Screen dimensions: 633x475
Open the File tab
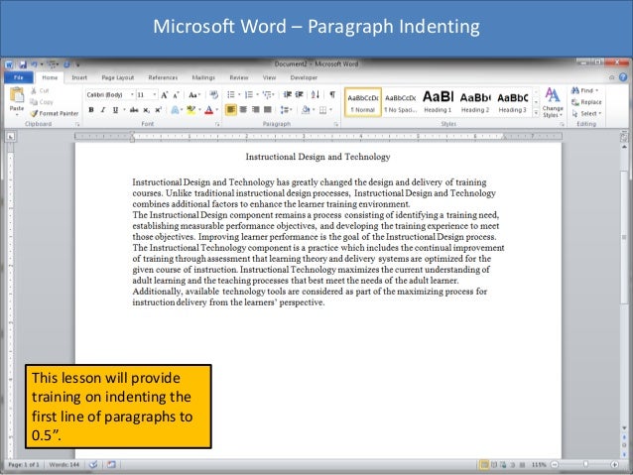pyautogui.click(x=17, y=76)
